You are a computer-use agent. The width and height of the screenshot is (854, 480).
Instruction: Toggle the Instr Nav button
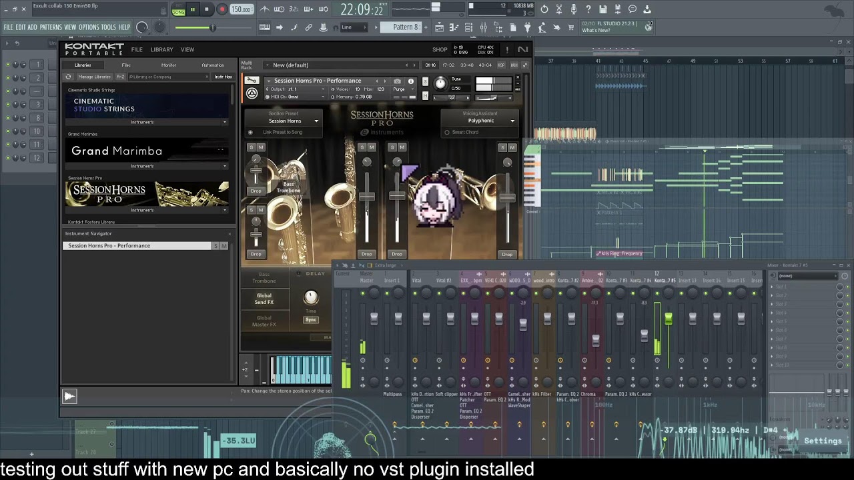[x=224, y=77]
